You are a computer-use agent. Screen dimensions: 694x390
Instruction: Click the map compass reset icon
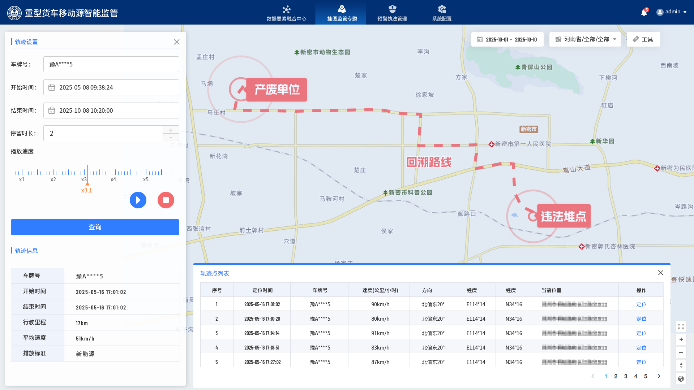[x=681, y=365]
